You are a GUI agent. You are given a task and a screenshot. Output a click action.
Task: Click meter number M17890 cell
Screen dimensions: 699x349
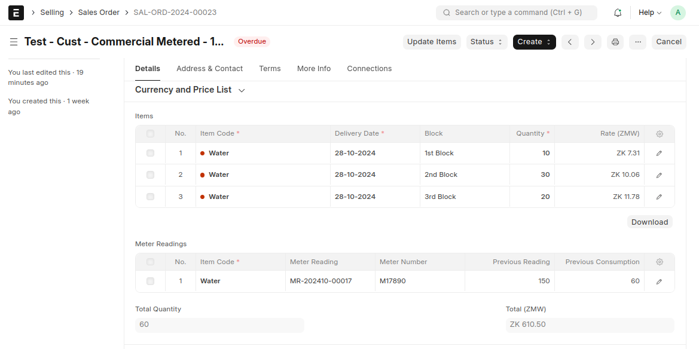pyautogui.click(x=420, y=281)
